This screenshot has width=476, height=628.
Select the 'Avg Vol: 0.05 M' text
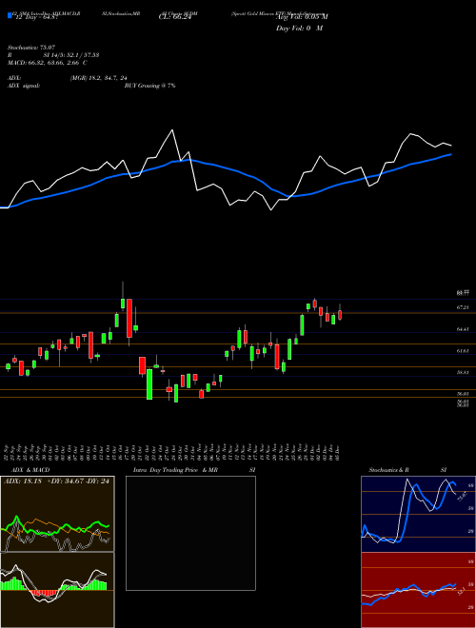point(302,17)
